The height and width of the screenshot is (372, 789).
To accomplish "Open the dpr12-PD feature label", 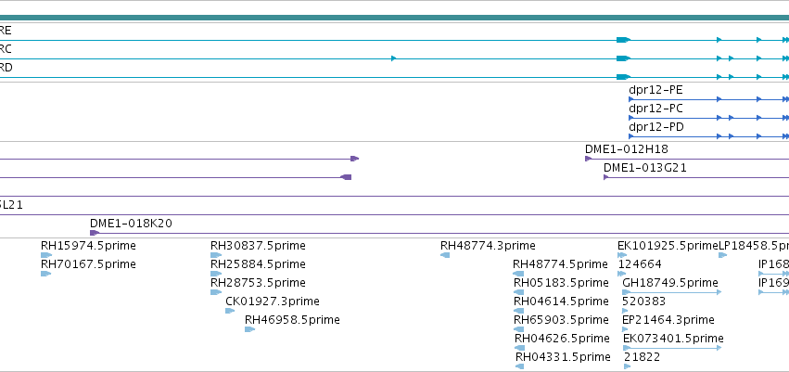I will [656, 128].
